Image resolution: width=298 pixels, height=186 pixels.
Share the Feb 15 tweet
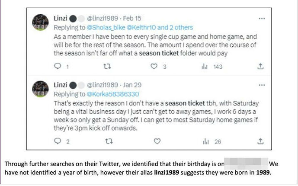pos(260,67)
